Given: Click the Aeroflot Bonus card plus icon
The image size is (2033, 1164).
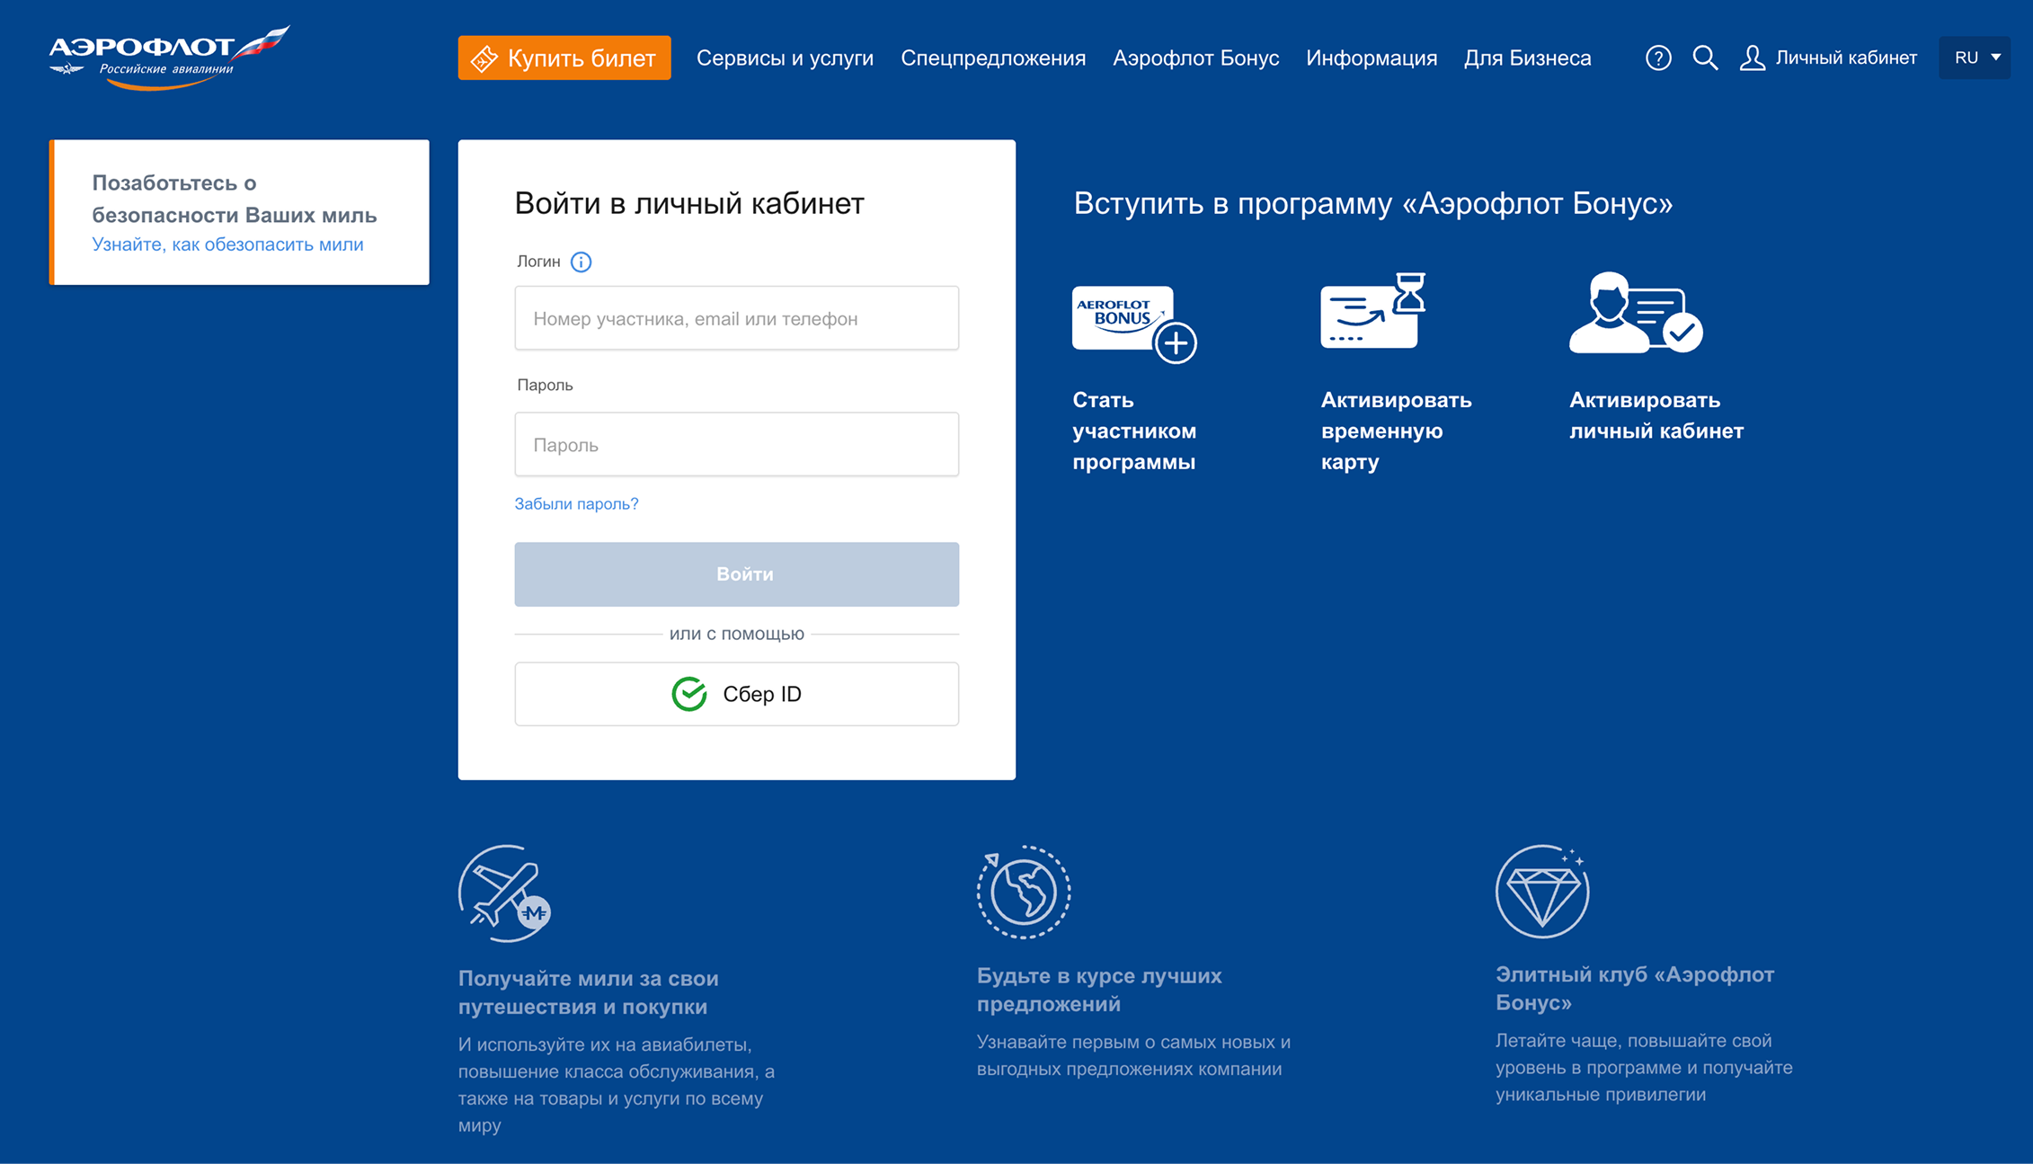Looking at the screenshot, I should tap(1134, 324).
